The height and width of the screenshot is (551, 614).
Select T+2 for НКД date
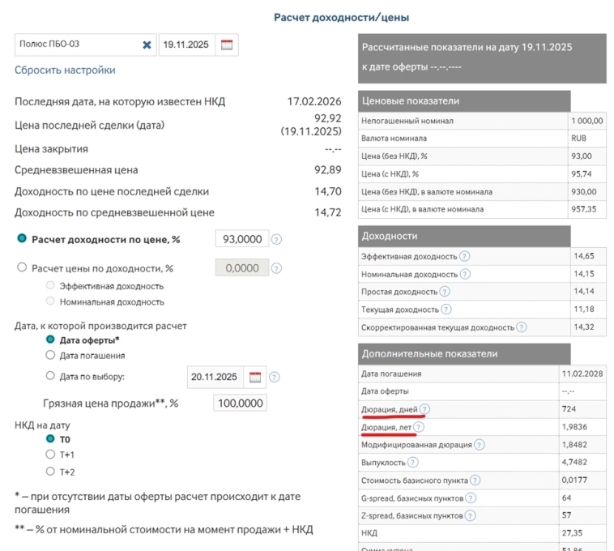[x=51, y=472]
